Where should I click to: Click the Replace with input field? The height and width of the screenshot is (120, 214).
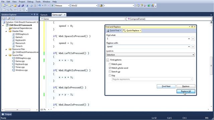(147, 47)
